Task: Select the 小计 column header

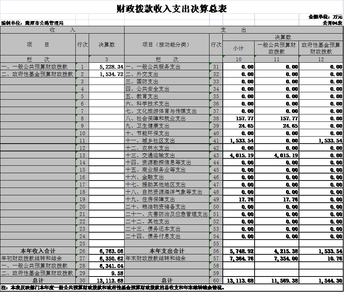Action: pos(238,48)
